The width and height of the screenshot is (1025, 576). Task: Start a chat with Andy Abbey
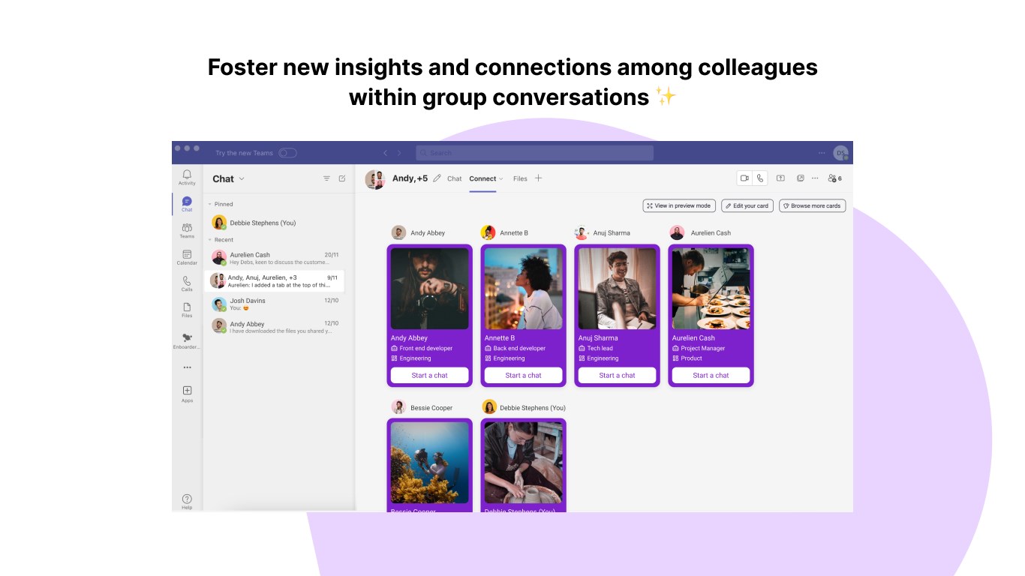[x=430, y=375]
